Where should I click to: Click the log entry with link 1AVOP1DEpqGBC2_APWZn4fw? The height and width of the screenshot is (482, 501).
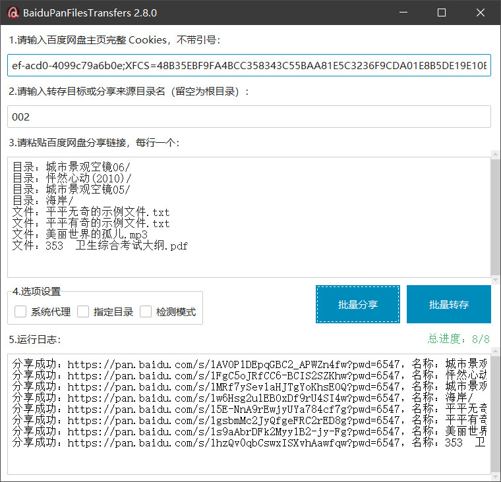click(x=249, y=364)
